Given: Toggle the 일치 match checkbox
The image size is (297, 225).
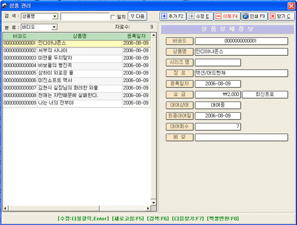Looking at the screenshot, I should pyautogui.click(x=113, y=17).
